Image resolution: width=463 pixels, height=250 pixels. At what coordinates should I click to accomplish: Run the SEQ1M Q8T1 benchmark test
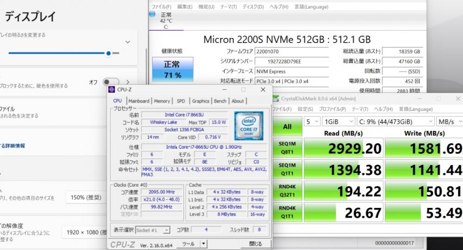(x=287, y=148)
